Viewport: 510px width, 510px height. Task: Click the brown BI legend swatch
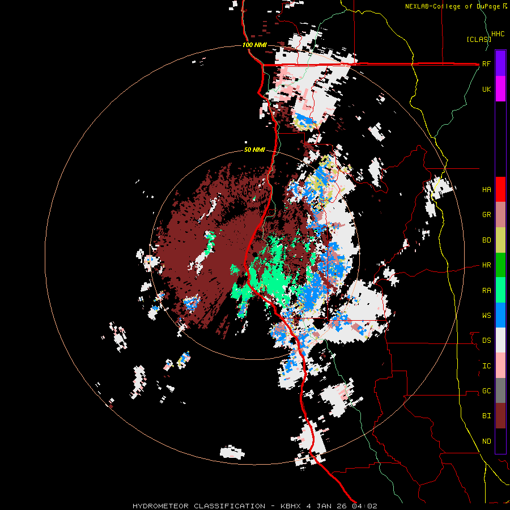[x=500, y=416]
